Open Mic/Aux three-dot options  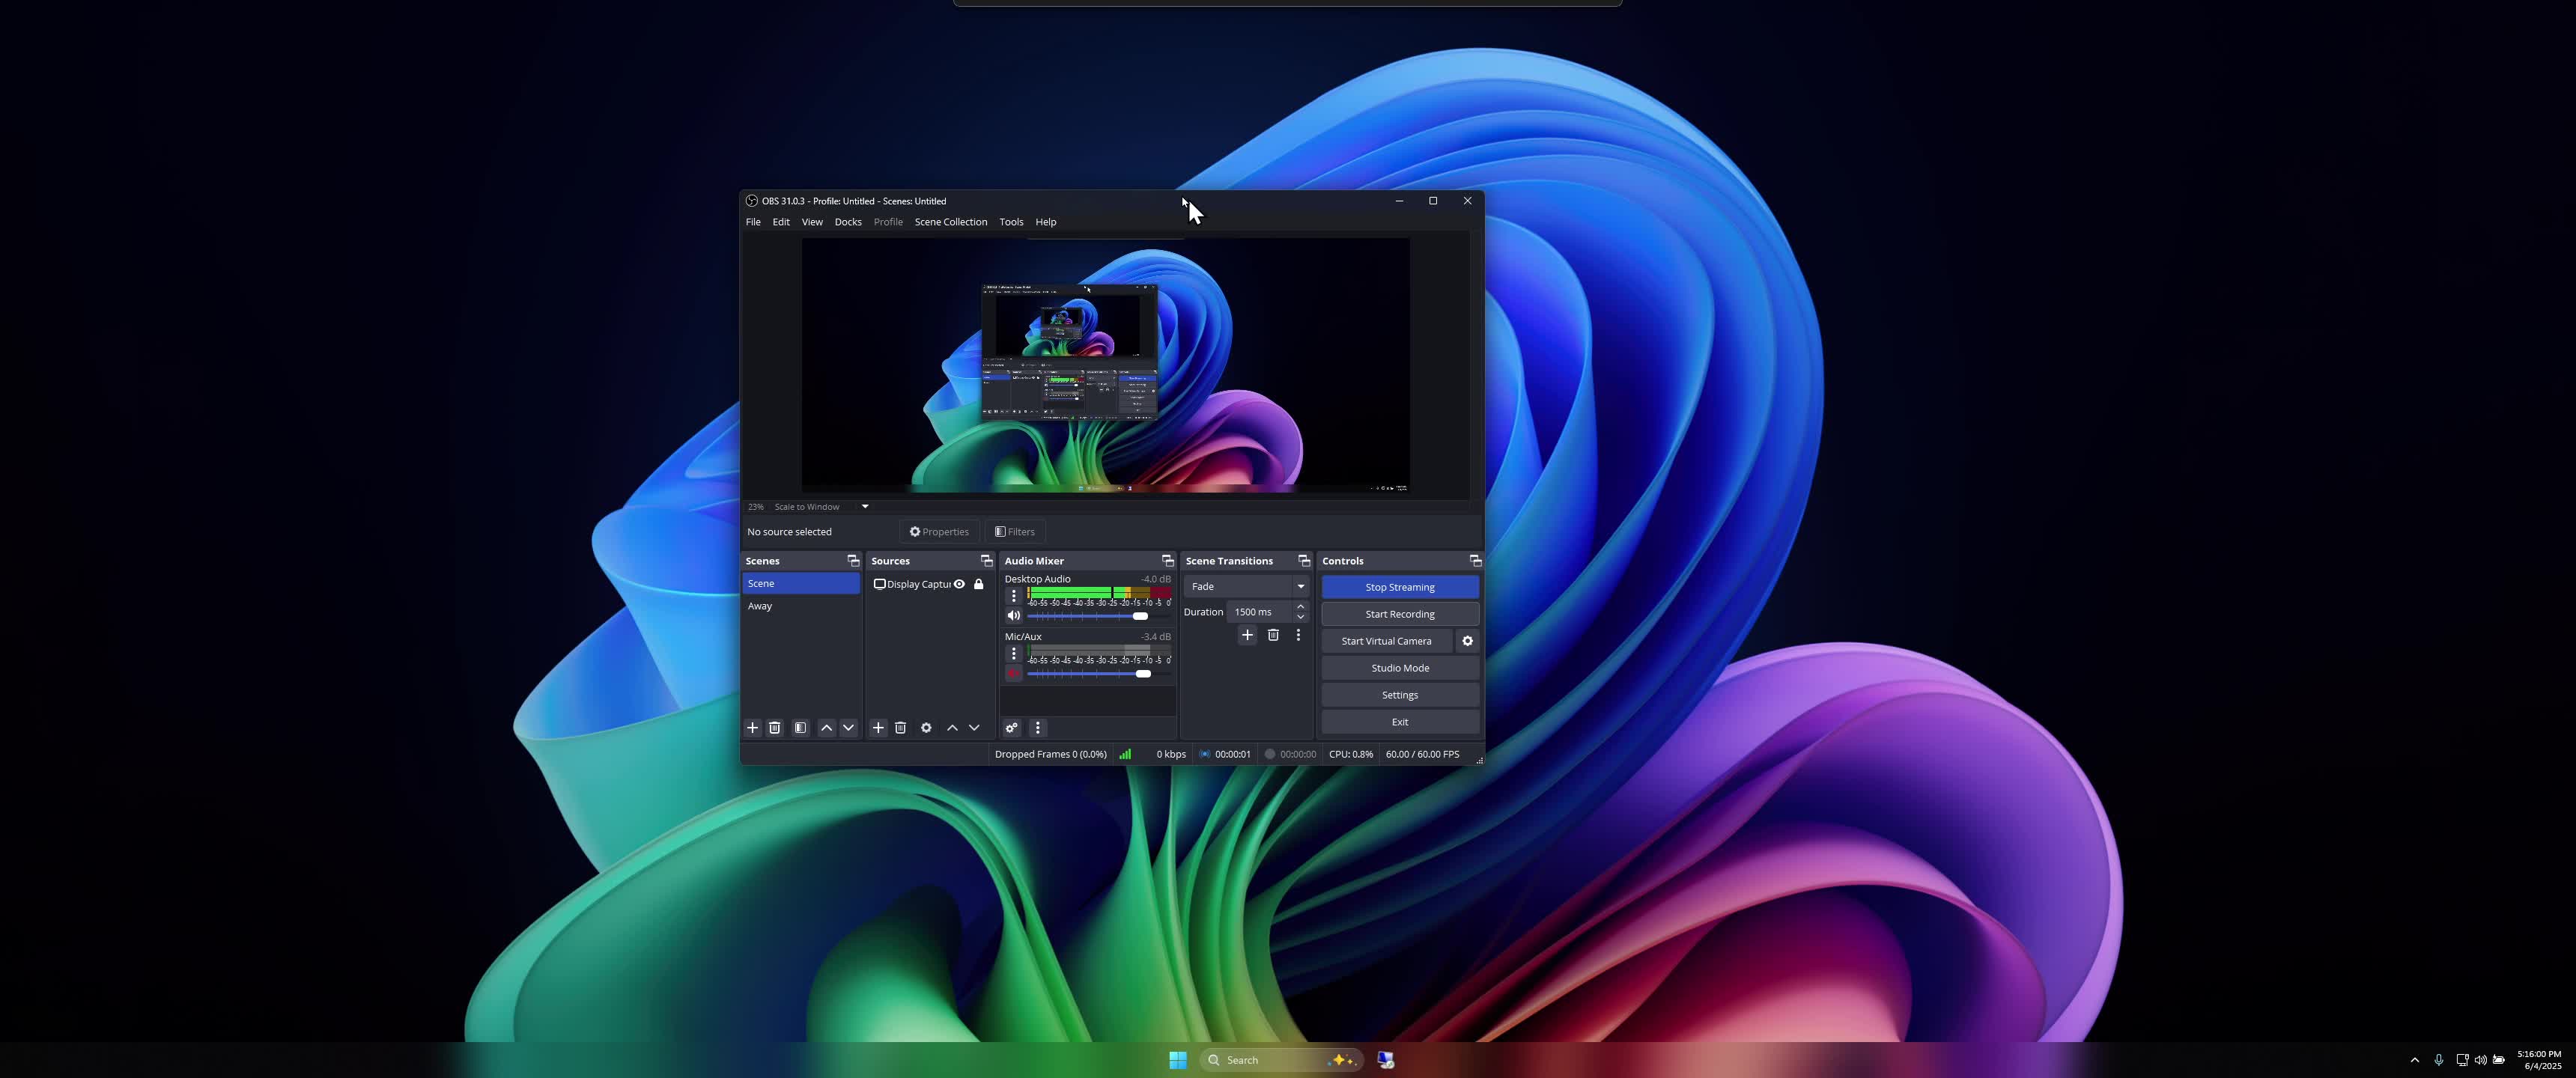point(1013,653)
